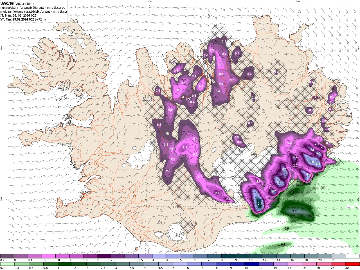Select the 4.4 precipitation value

[x=318, y=153]
